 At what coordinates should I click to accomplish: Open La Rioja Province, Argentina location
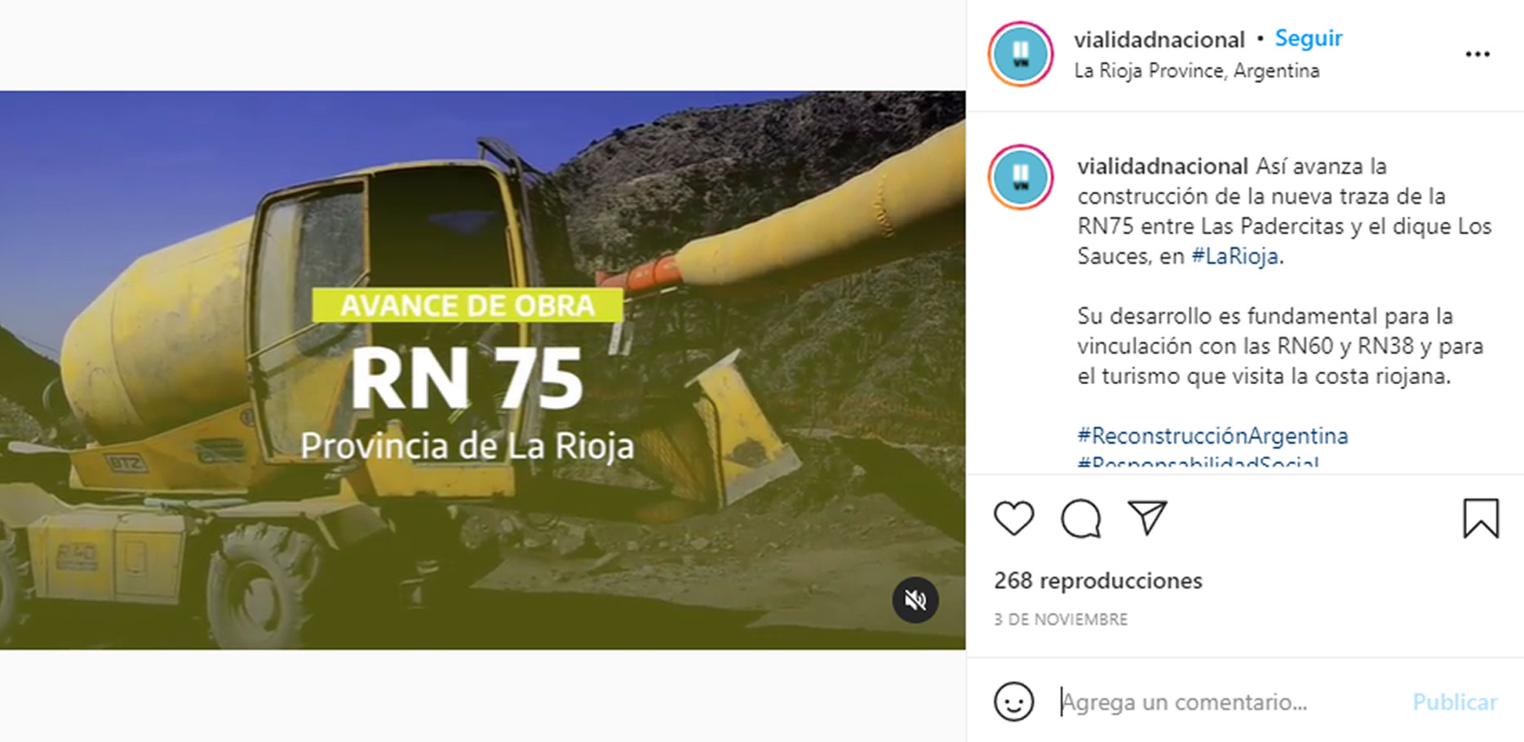(1196, 71)
